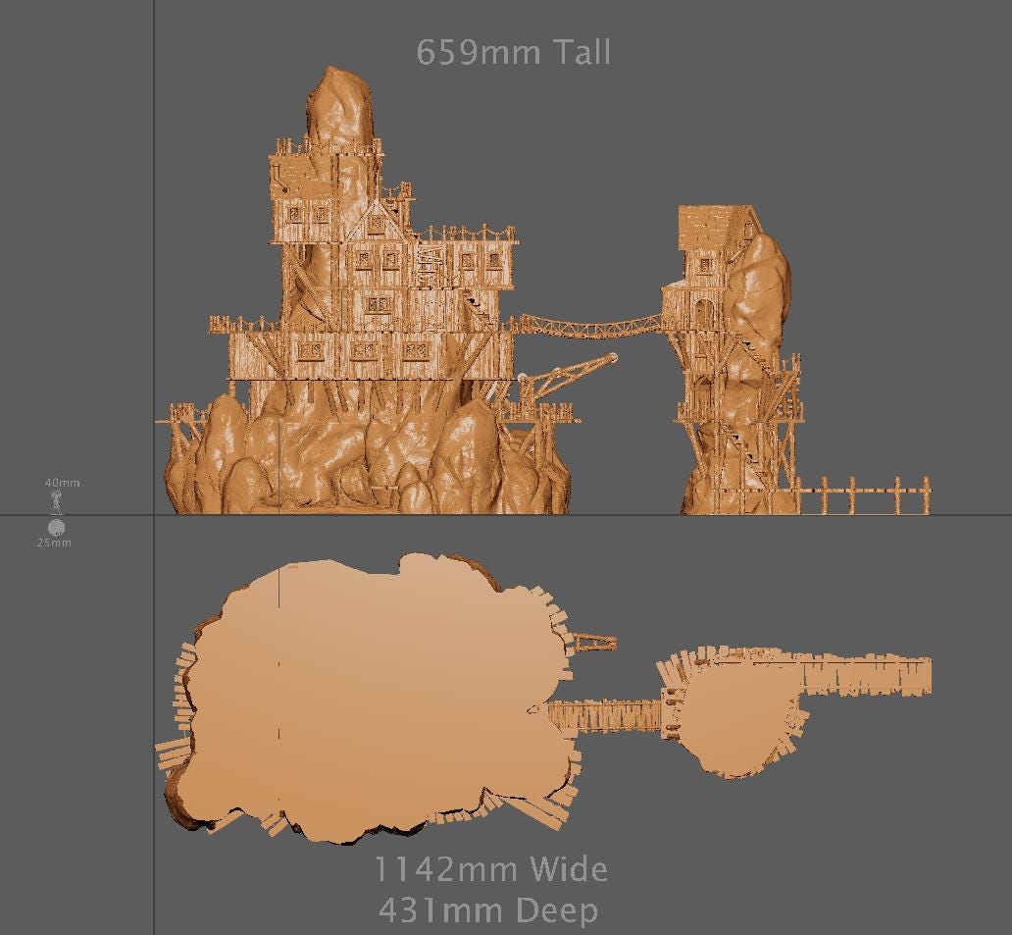This screenshot has height=935, width=1012.
Task: Click the 25mm round base marker
Action: [x=56, y=529]
